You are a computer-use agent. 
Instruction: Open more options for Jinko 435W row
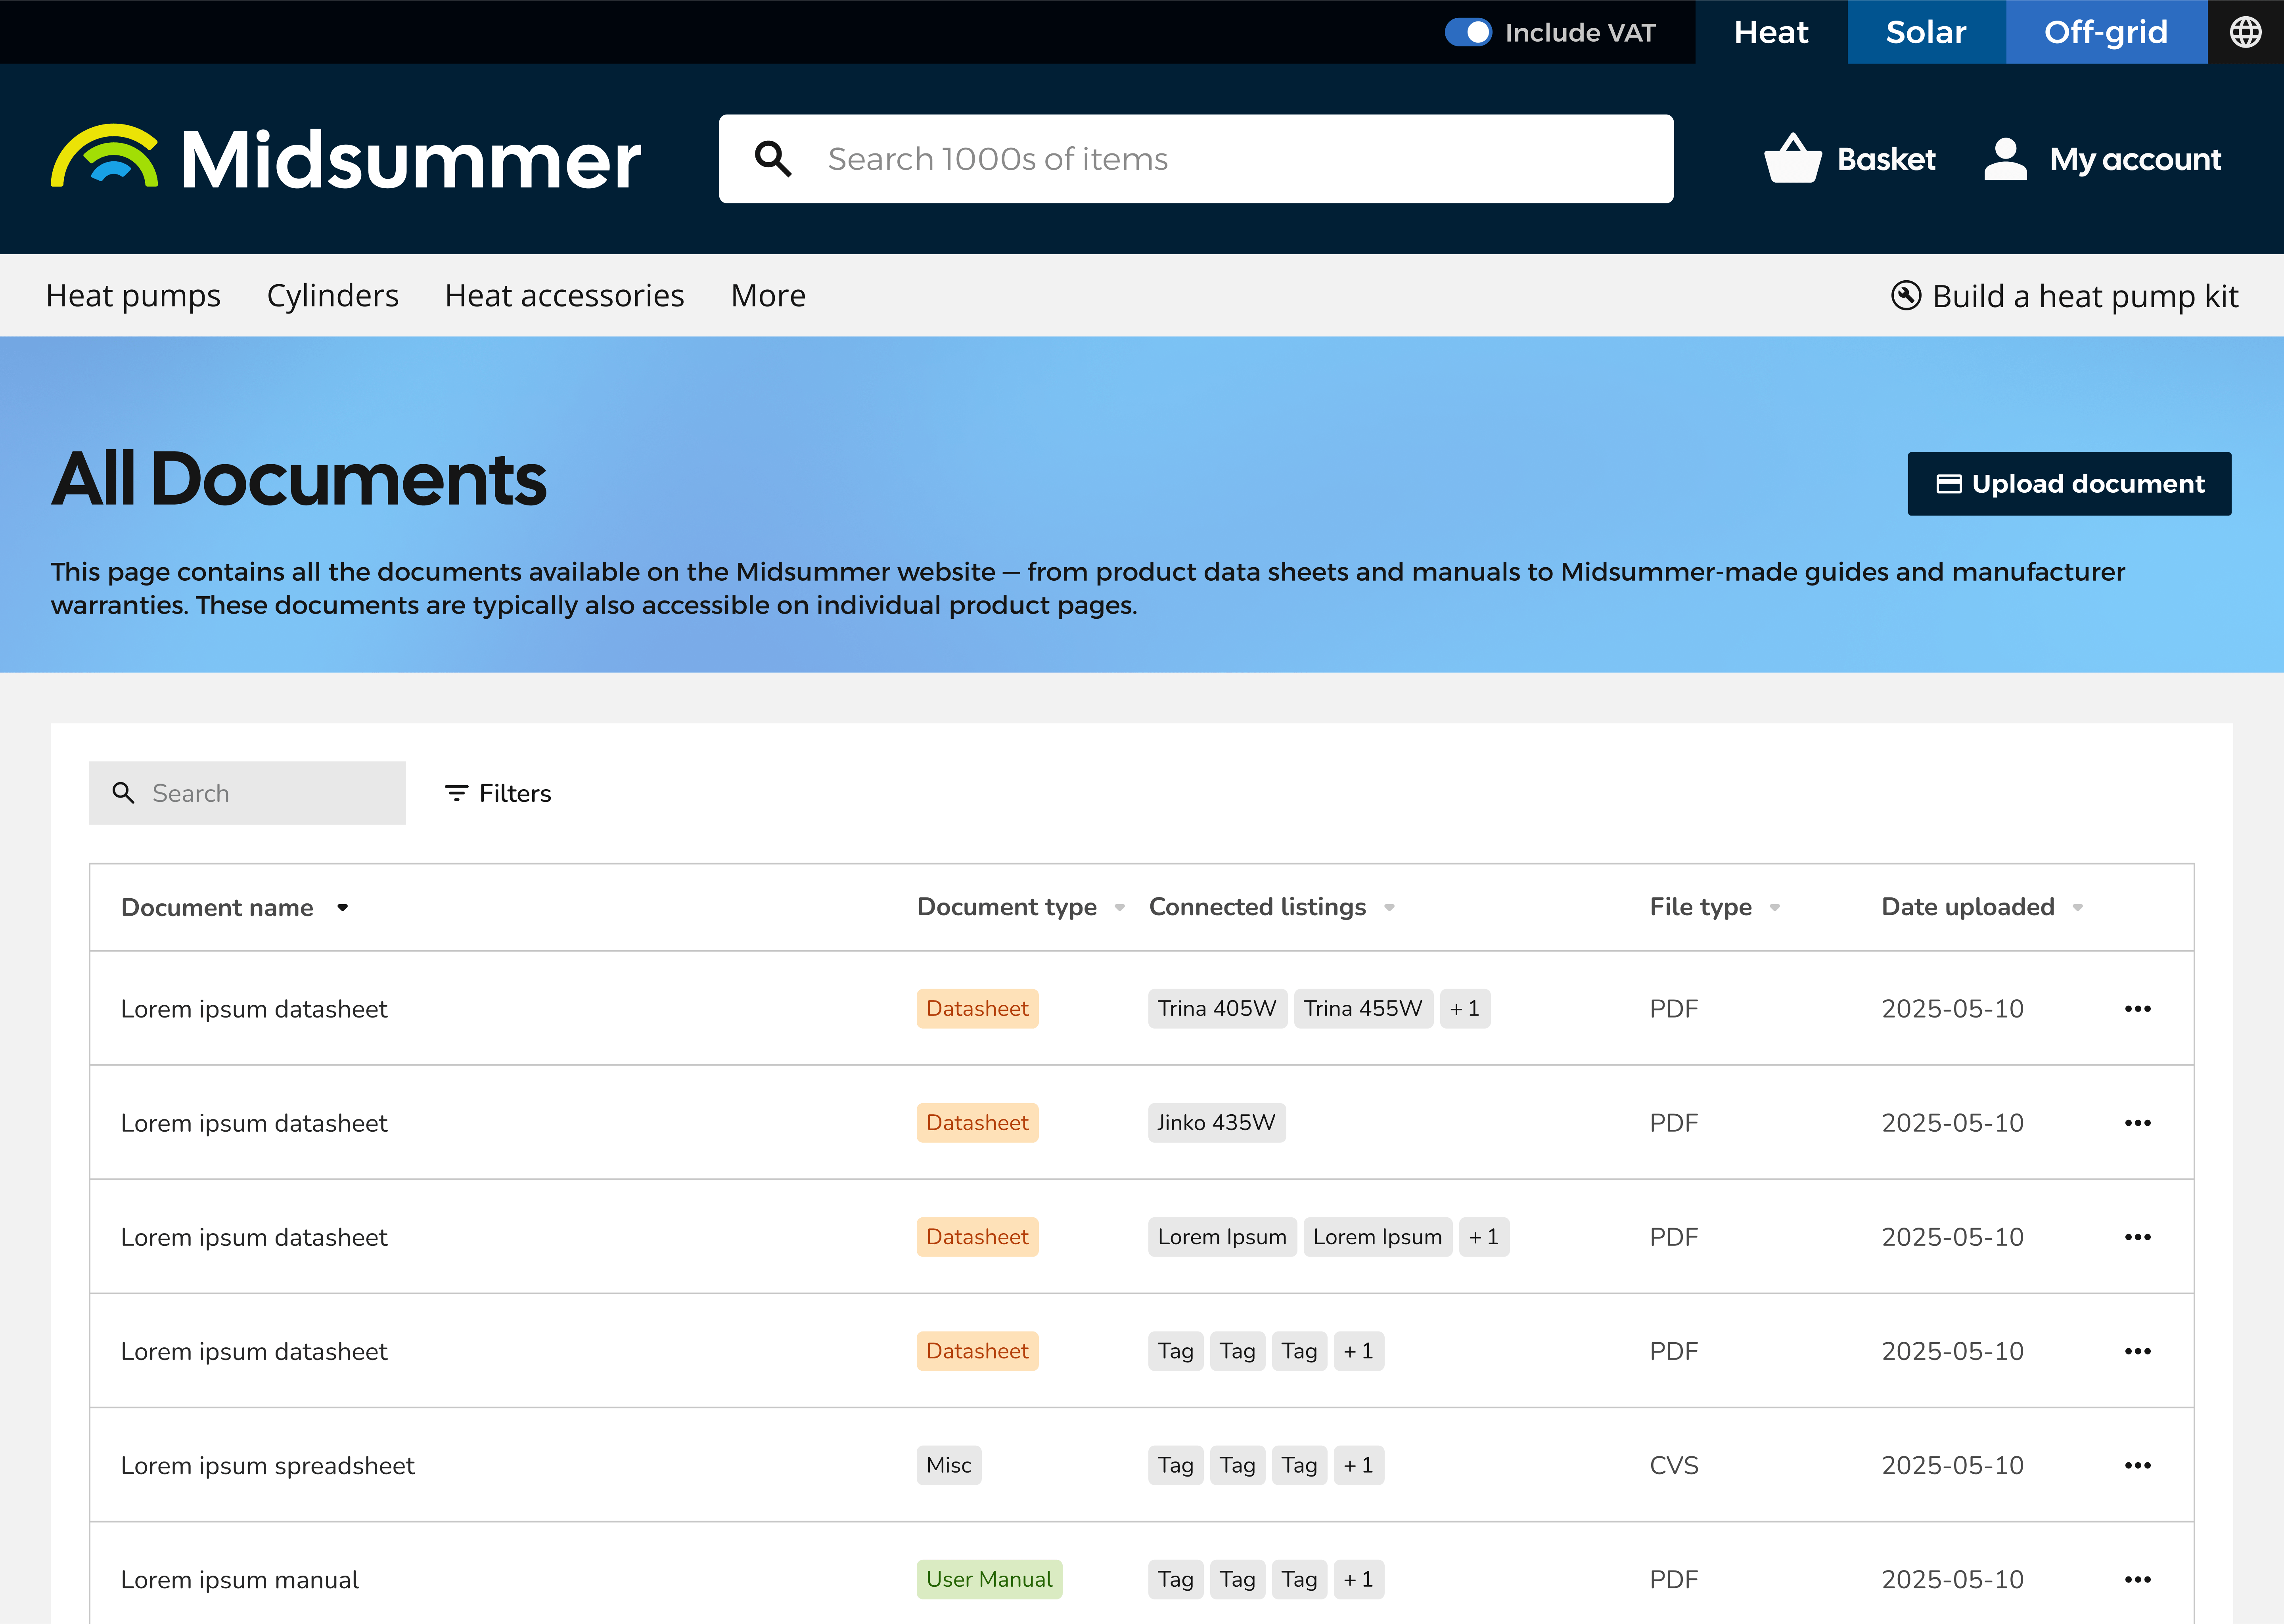pyautogui.click(x=2138, y=1123)
